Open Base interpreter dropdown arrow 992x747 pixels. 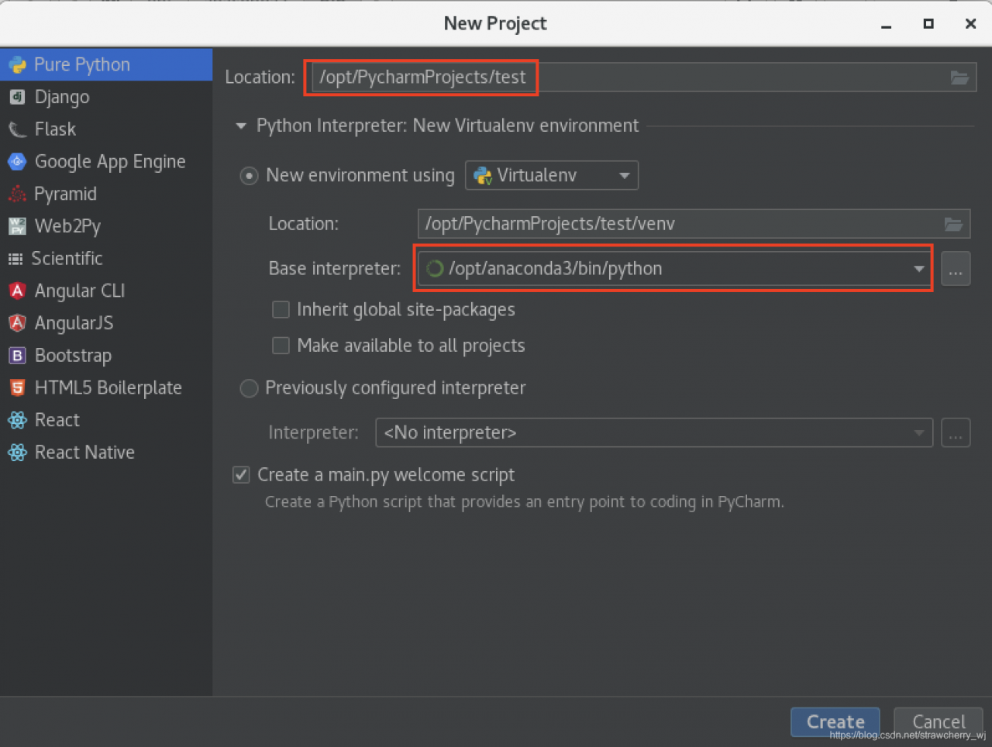pos(918,269)
